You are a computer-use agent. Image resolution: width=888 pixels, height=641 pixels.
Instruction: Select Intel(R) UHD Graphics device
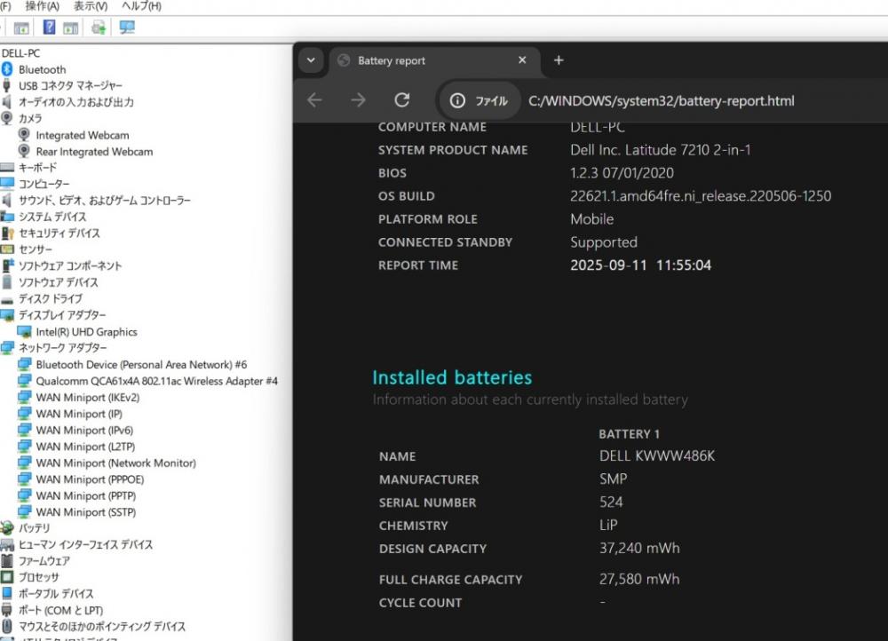coord(86,332)
